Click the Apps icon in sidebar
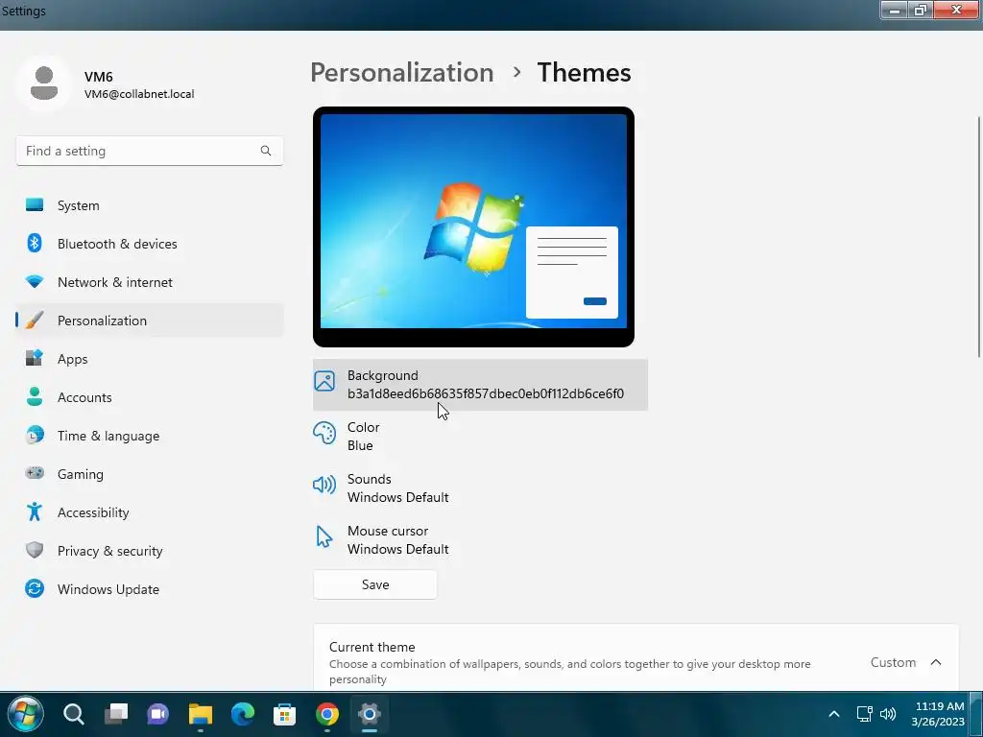Screen dimensions: 983x737 coord(35,359)
